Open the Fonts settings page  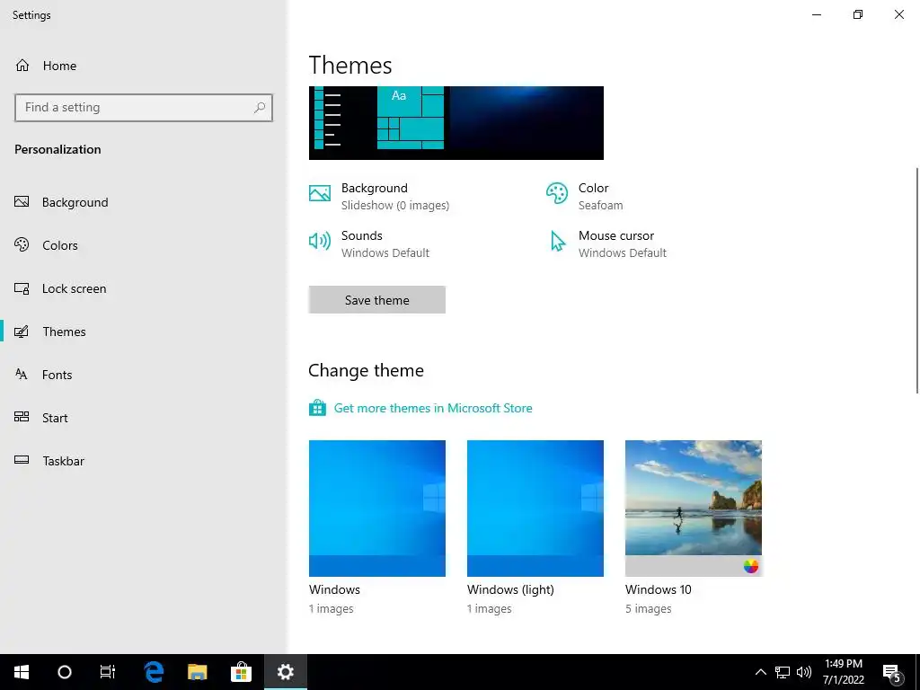coord(144,375)
